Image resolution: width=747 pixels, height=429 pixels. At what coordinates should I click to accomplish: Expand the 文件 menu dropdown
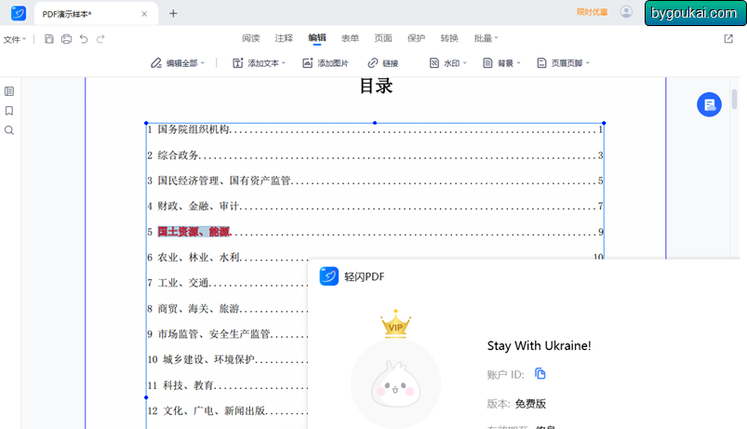pyautogui.click(x=15, y=39)
